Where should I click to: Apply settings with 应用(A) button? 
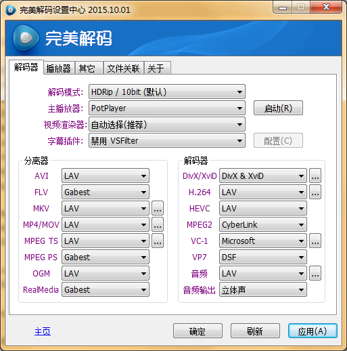pyautogui.click(x=313, y=331)
